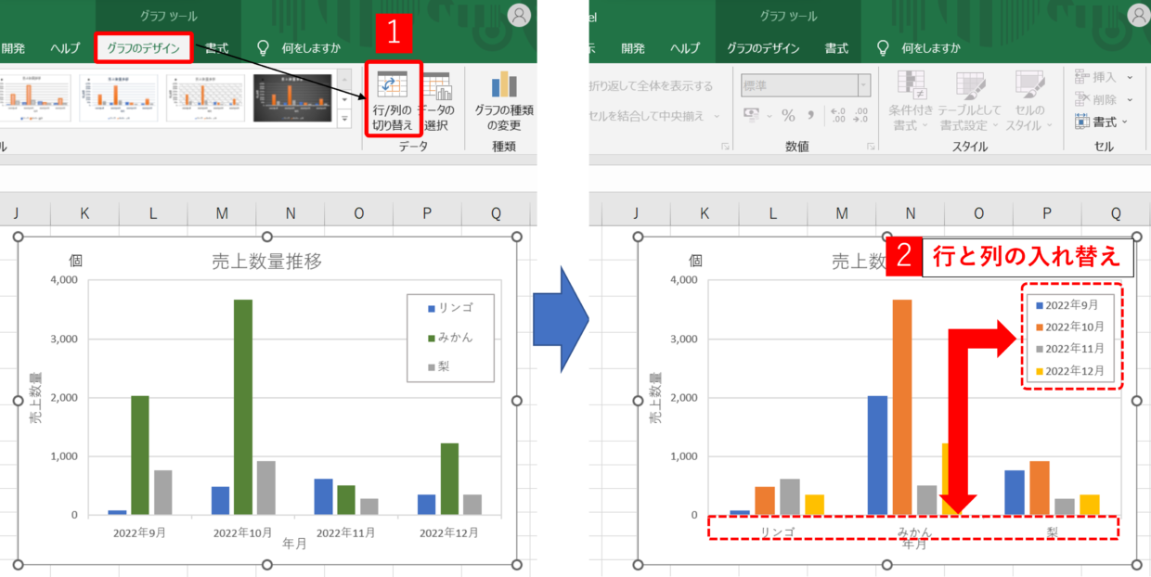Open 条件付き書式 in right window
The image size is (1151, 577).
[911, 102]
